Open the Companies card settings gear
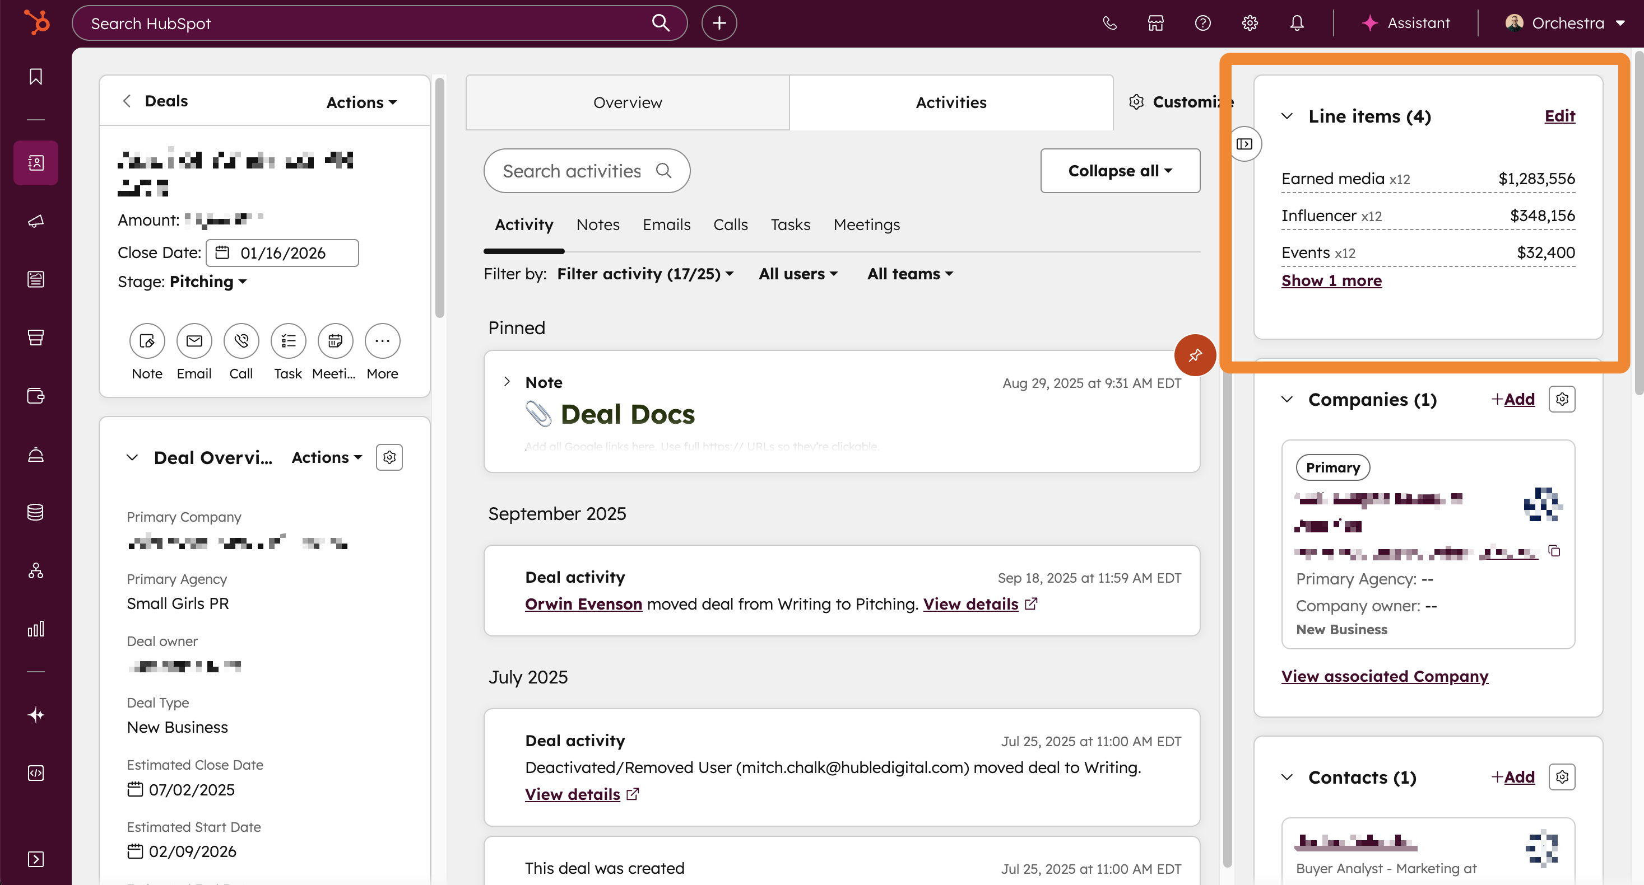 (1561, 399)
